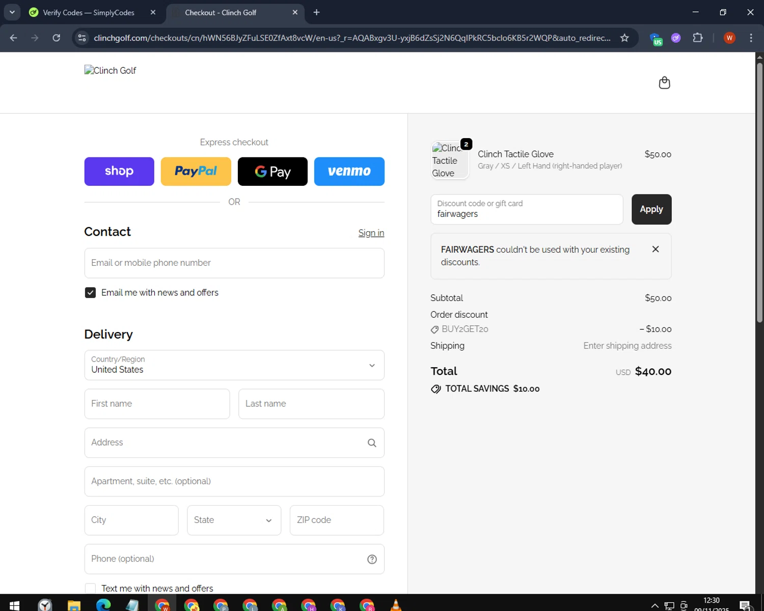Open the Sign in link
The image size is (764, 611).
pyautogui.click(x=371, y=233)
